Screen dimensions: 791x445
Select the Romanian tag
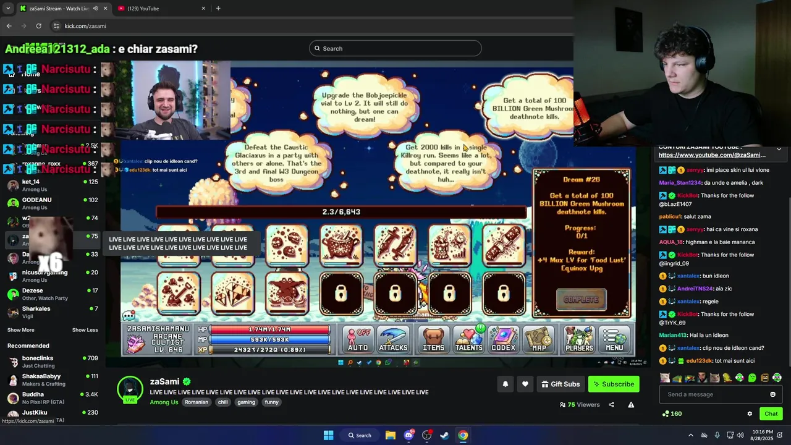[x=197, y=402]
